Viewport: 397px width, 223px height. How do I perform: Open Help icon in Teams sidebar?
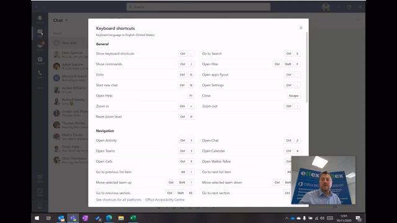40,192
